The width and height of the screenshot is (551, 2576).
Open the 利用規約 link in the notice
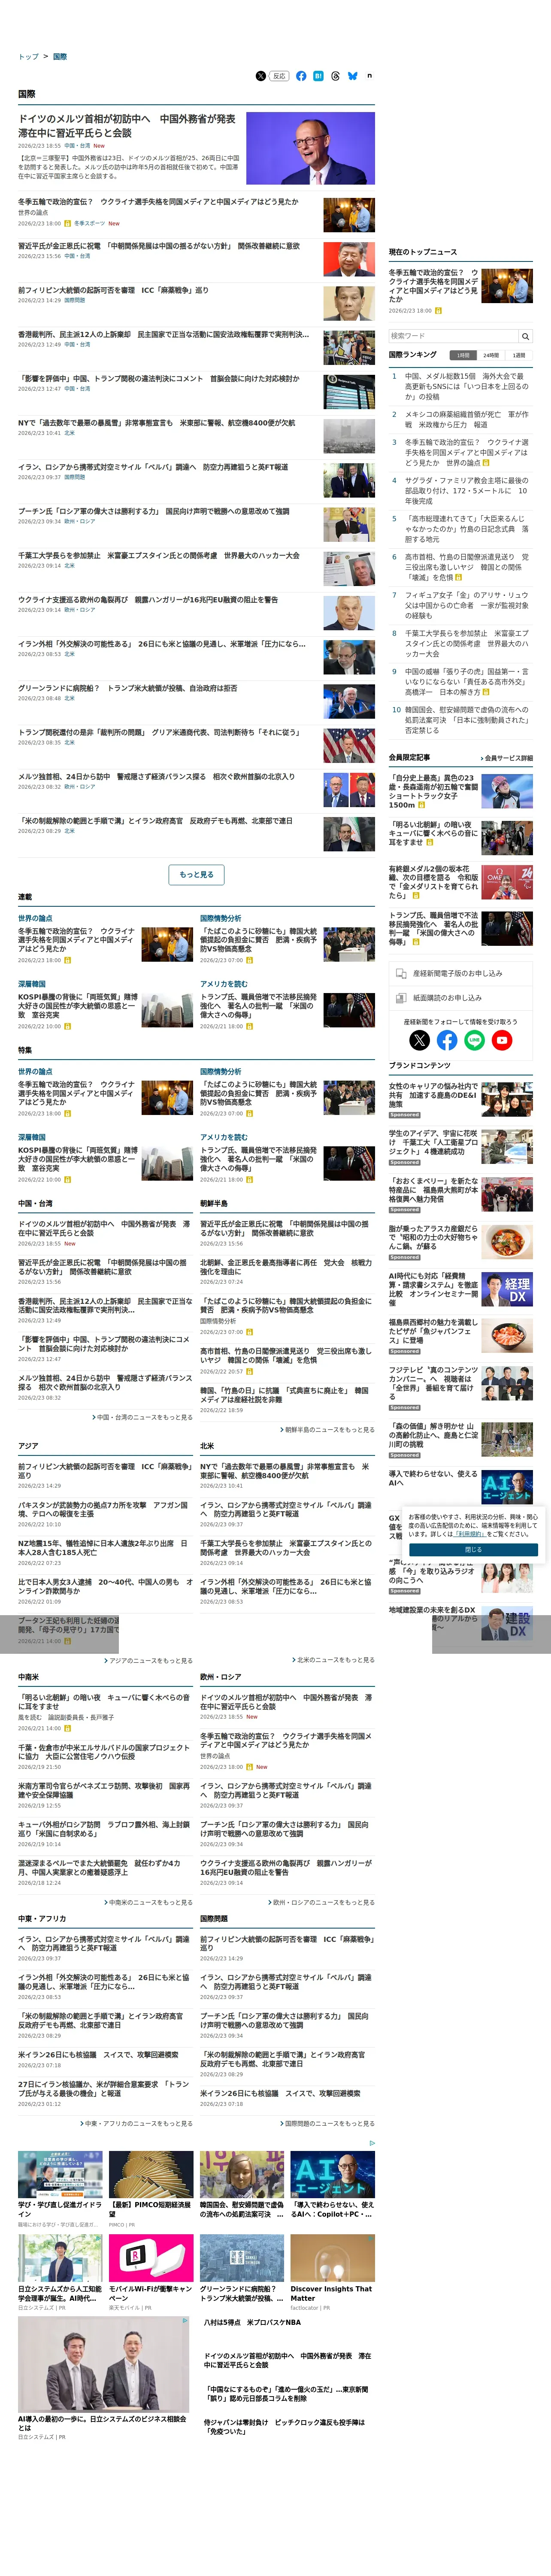pos(470,1533)
